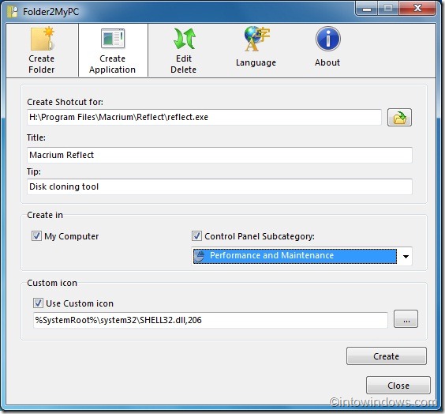Switch to the Edit Delete tab
The image size is (445, 414).
(184, 51)
